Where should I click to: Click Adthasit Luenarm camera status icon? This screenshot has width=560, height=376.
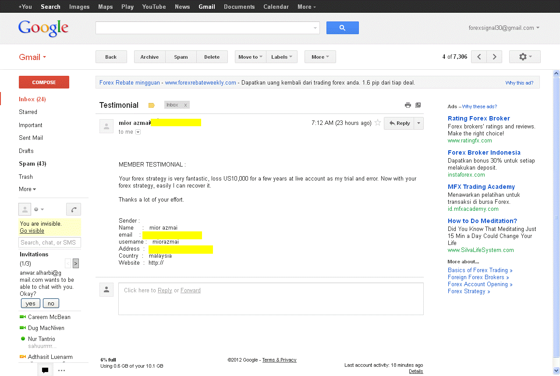point(23,357)
